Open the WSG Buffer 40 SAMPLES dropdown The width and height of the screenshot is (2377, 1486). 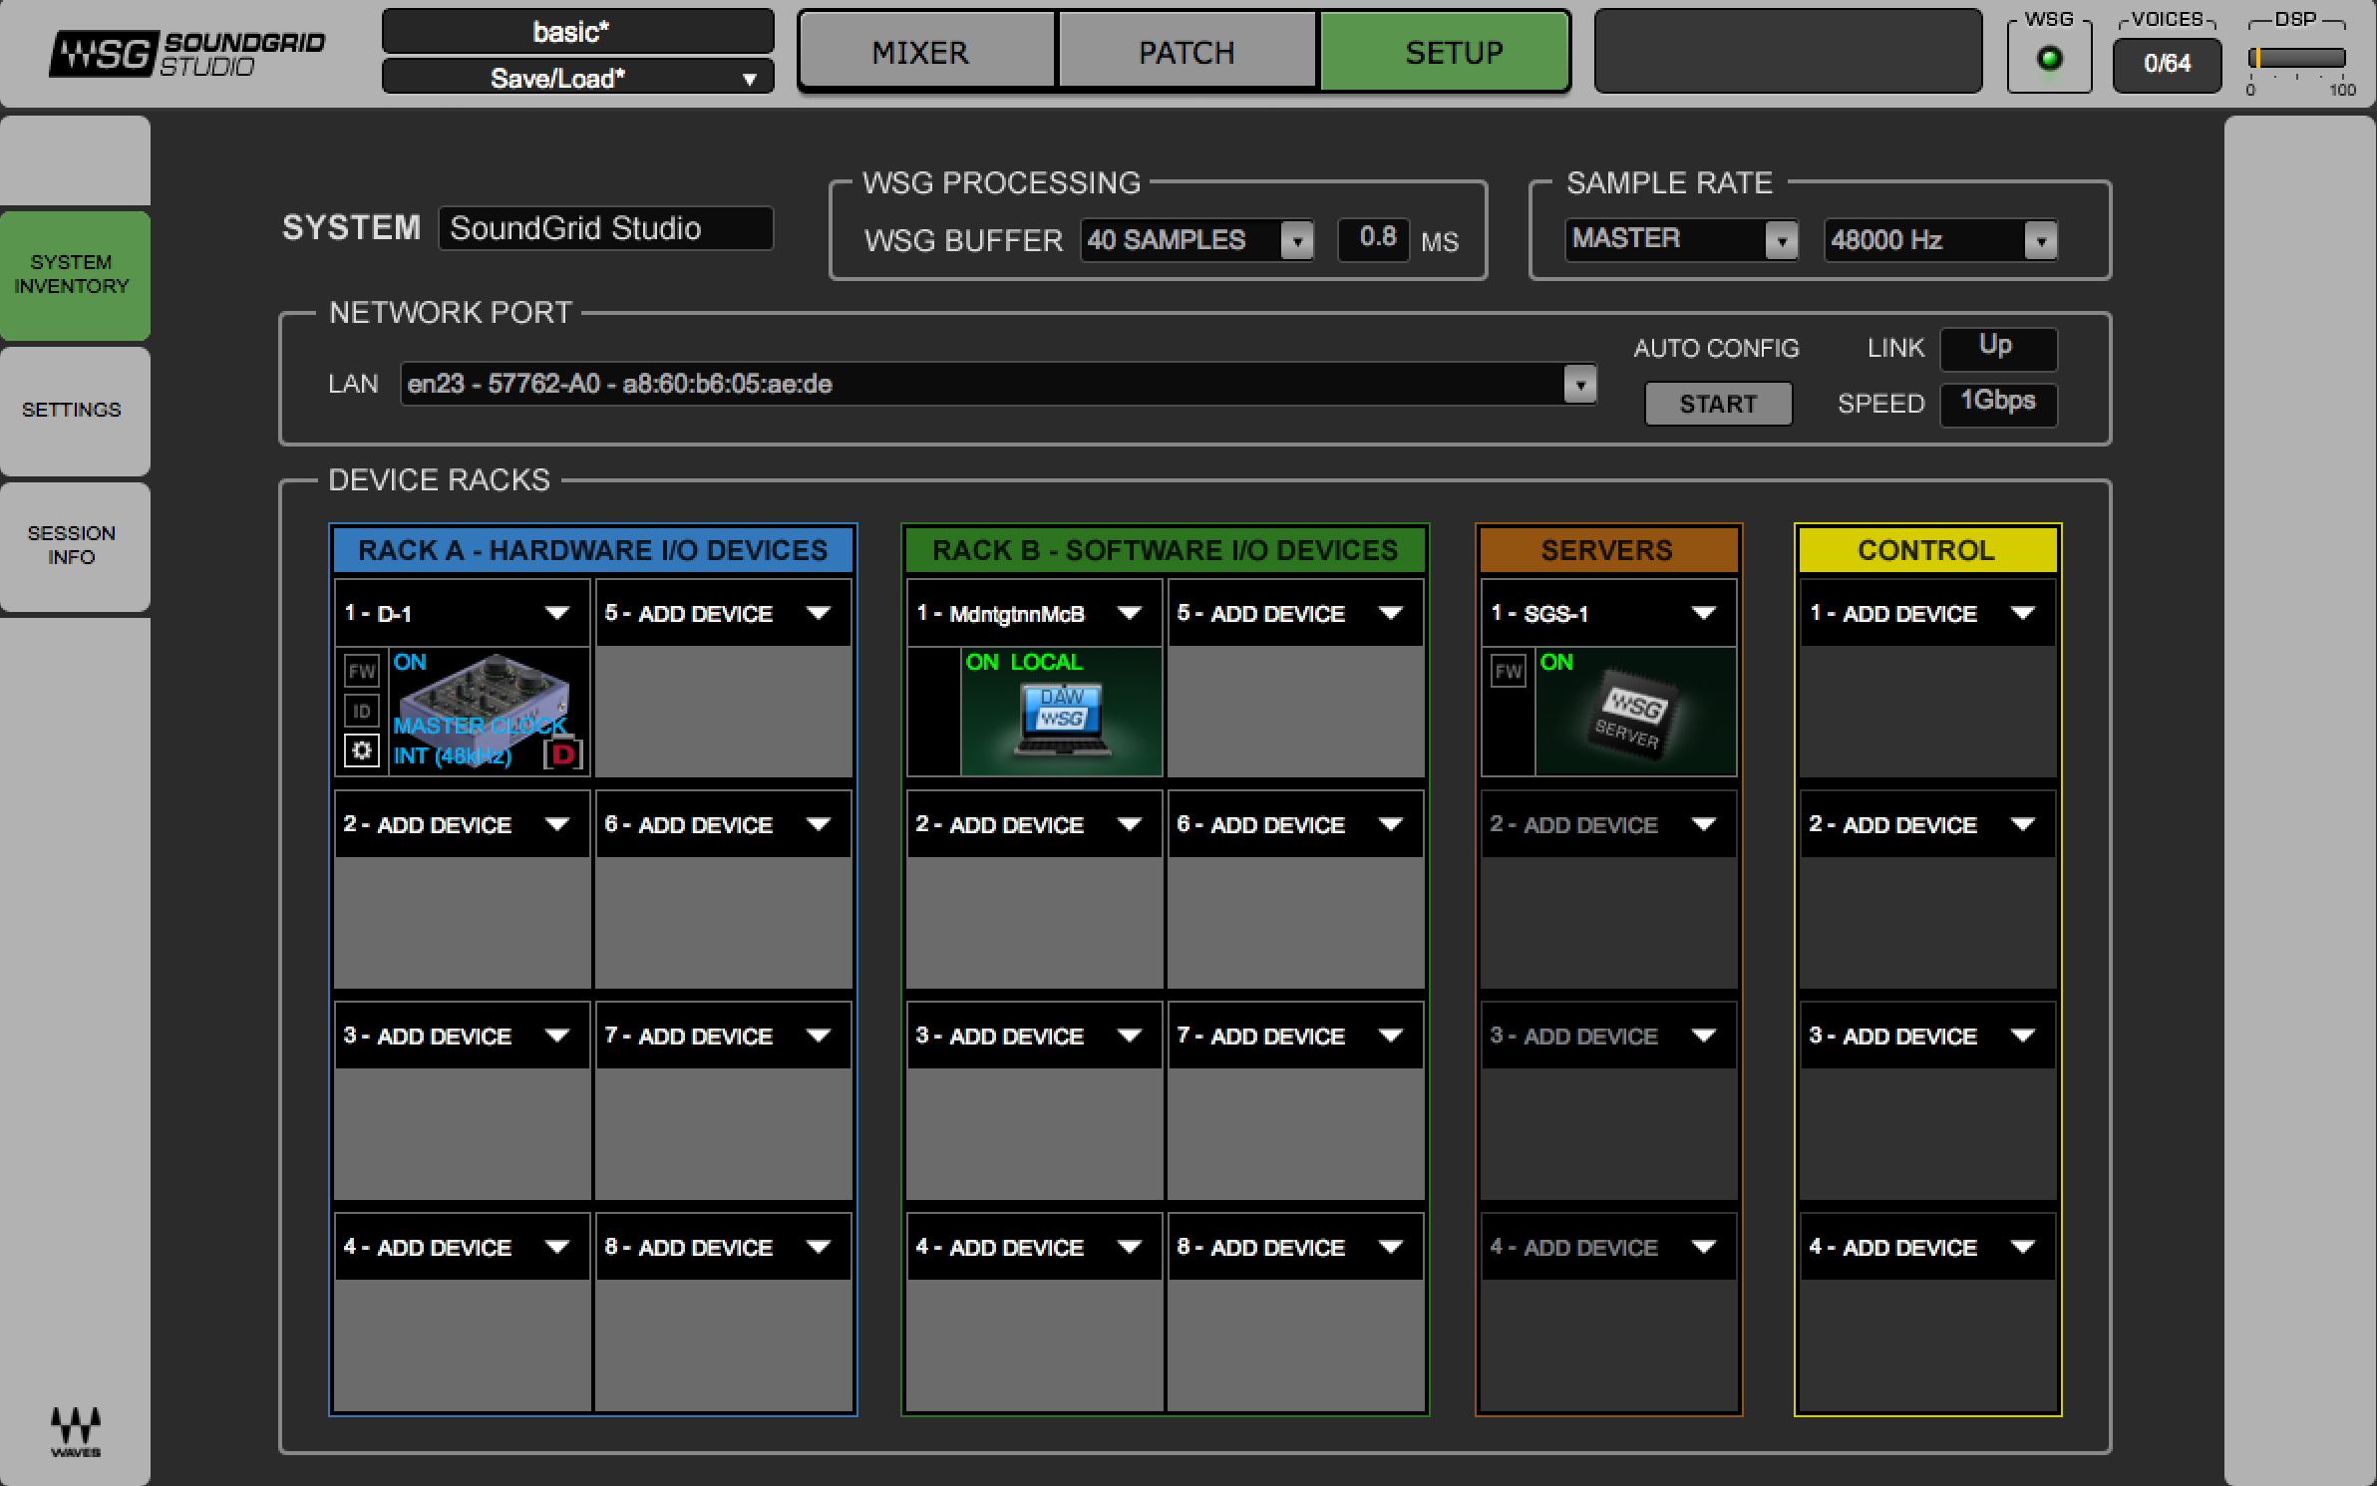(1196, 240)
